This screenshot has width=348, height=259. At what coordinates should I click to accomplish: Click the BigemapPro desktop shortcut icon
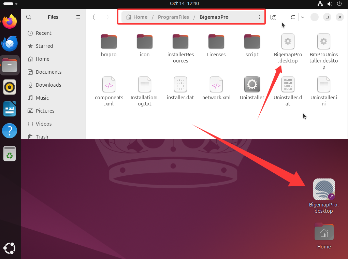[324, 190]
